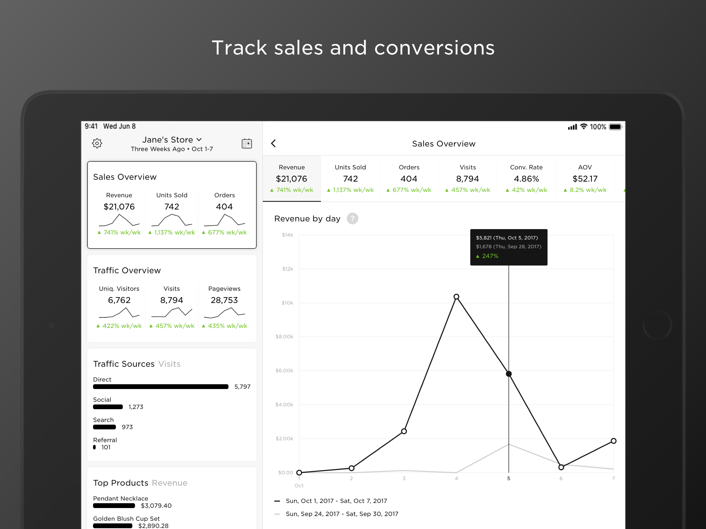Toggle Sep 24 - Sep 30 legend entry
Screen dimensions: 706x529
342,514
